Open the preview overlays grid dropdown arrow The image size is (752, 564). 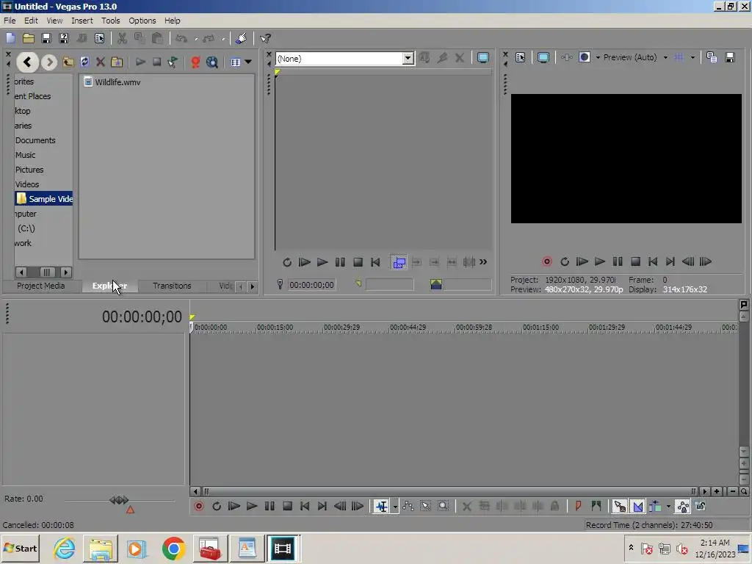(693, 57)
